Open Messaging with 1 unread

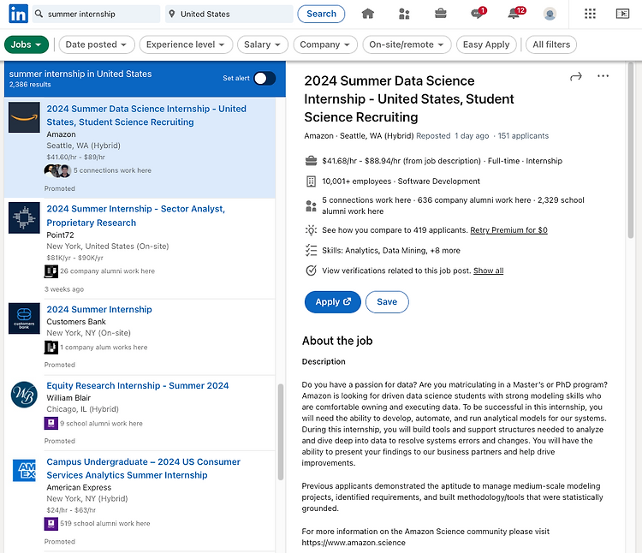click(x=478, y=14)
